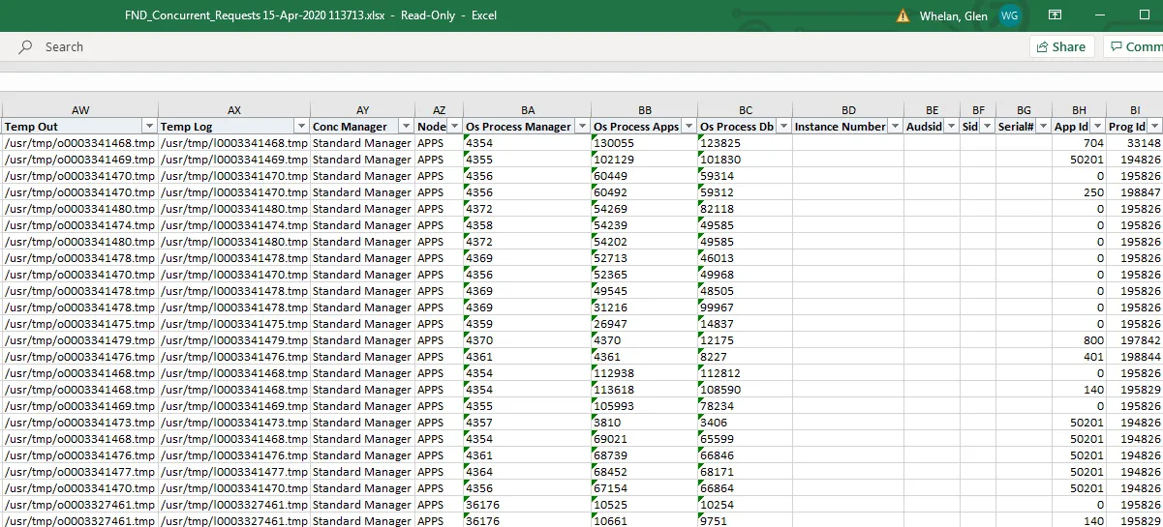Screen dimensions: 1163x527
Task: Expand the Temp Log filter dropdown
Action: pyautogui.click(x=301, y=127)
